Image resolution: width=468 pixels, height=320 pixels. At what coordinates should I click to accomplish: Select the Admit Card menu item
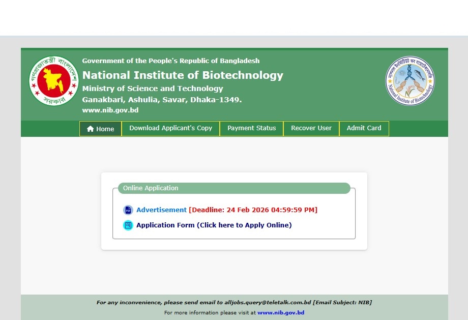(364, 128)
